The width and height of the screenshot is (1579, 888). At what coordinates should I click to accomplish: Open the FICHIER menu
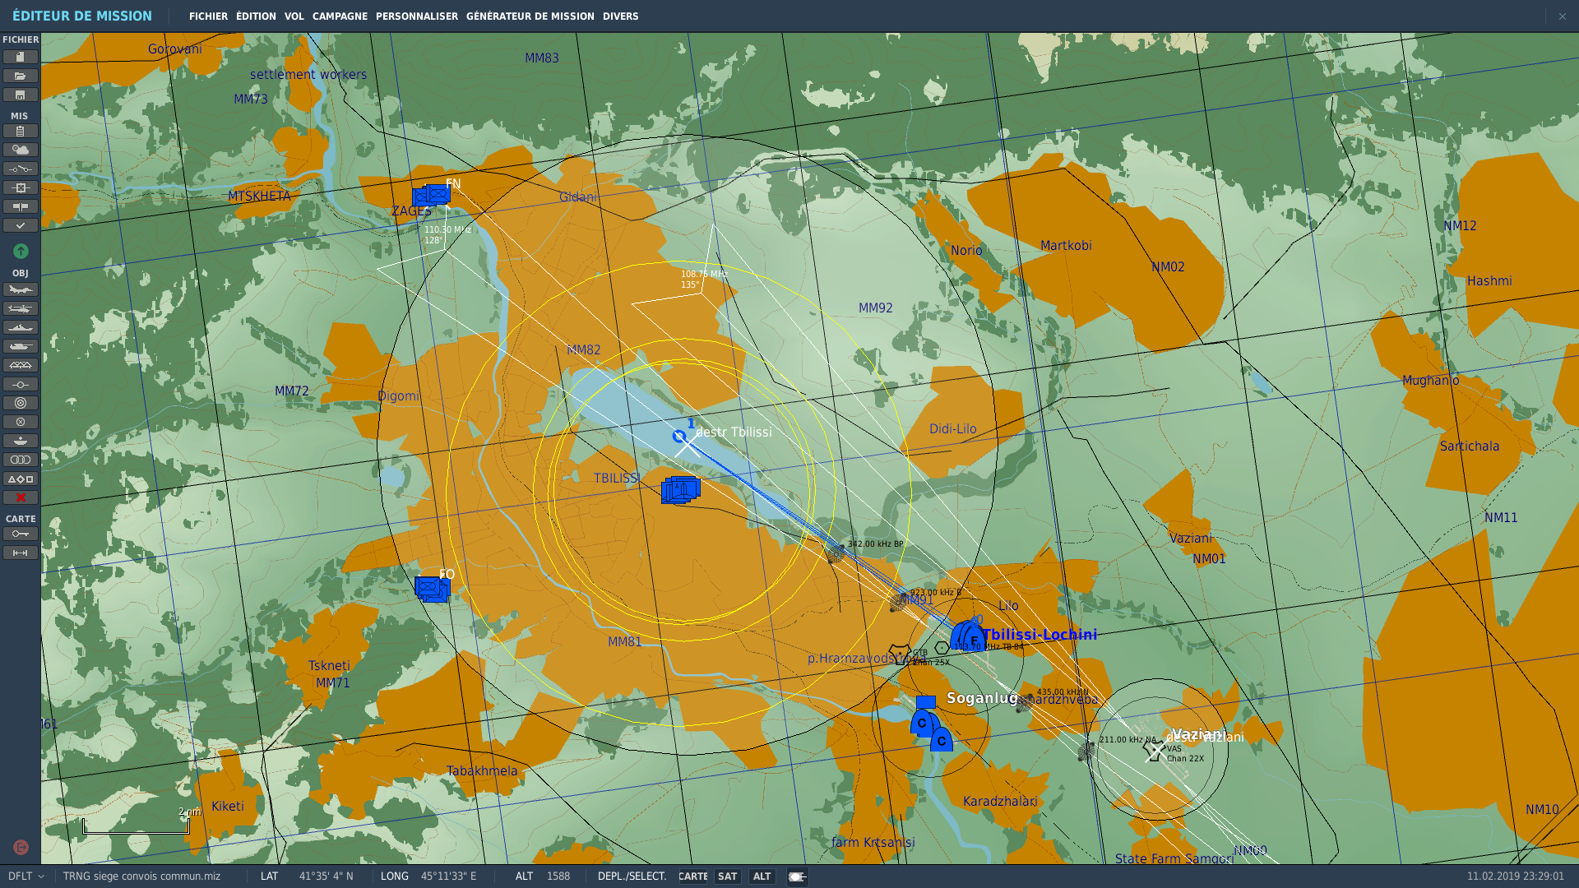(x=208, y=16)
